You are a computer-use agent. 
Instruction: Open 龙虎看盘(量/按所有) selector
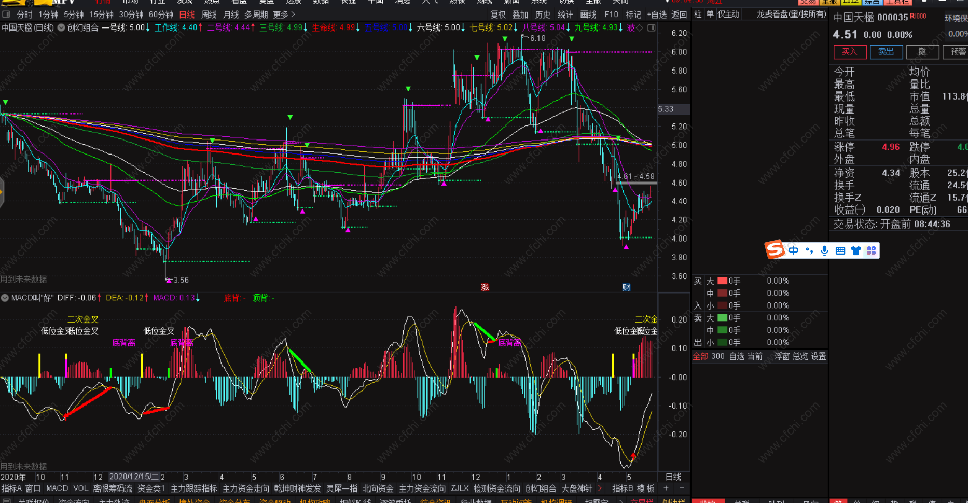pos(791,15)
